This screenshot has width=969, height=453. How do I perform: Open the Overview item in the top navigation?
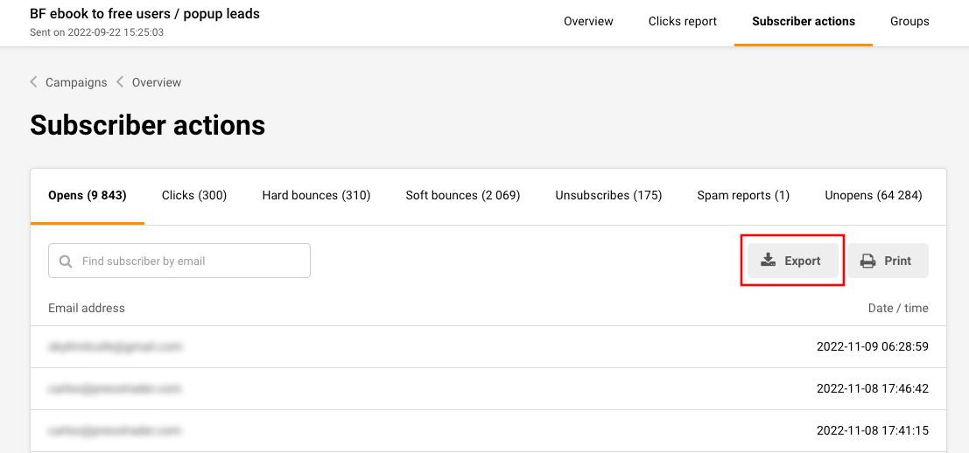point(588,21)
